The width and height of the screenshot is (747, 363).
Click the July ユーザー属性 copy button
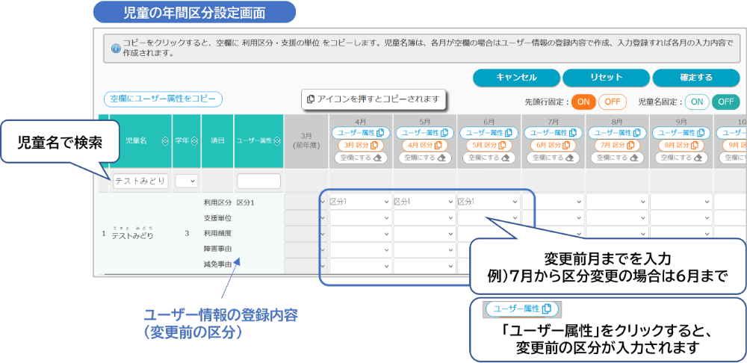(553, 132)
